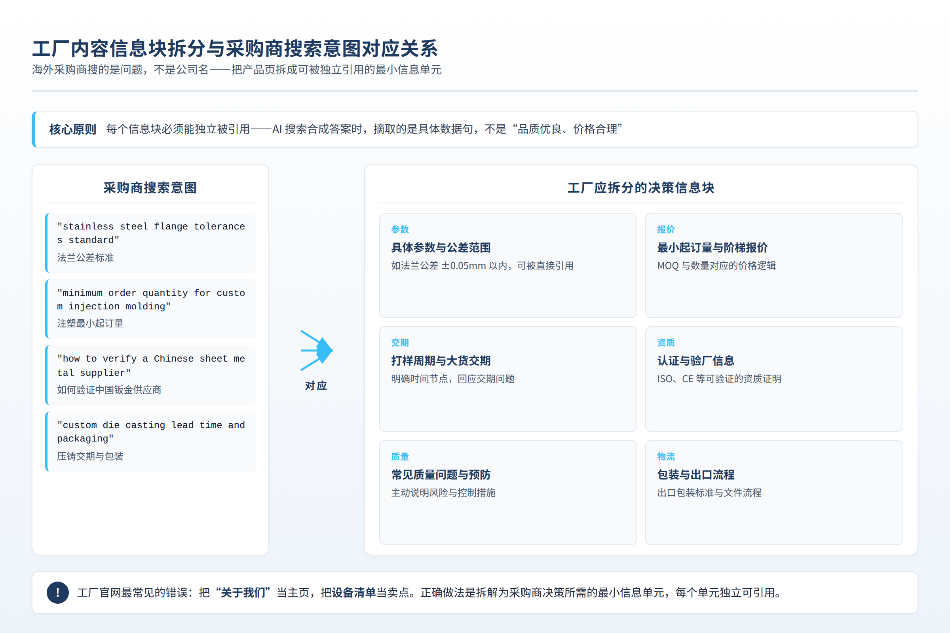The image size is (950, 633).
Task: Click the 工厂应拆分的决策信息块 panel heading
Action: coord(640,188)
